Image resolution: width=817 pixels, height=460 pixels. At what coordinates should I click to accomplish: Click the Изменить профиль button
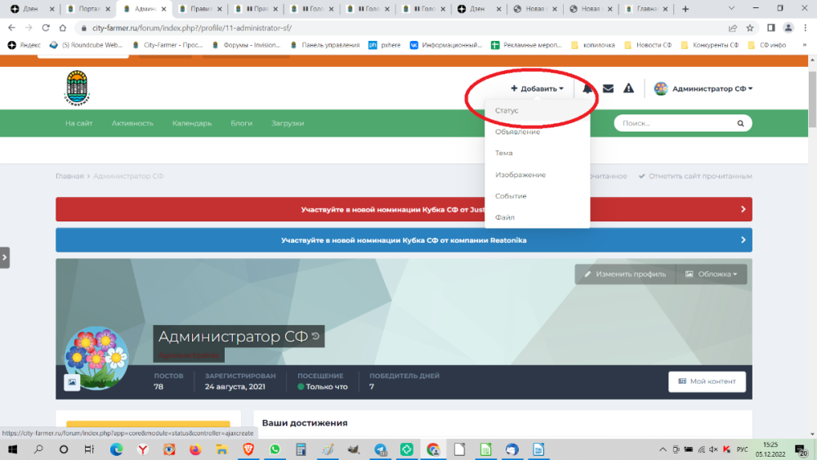point(625,275)
